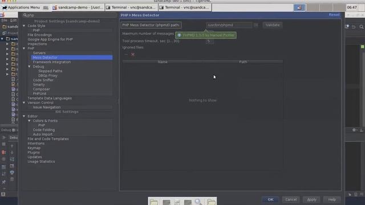The image size is (365, 205).
Task: Collapse the project root folder arrow in Project tree
Action: (x=2, y=39)
